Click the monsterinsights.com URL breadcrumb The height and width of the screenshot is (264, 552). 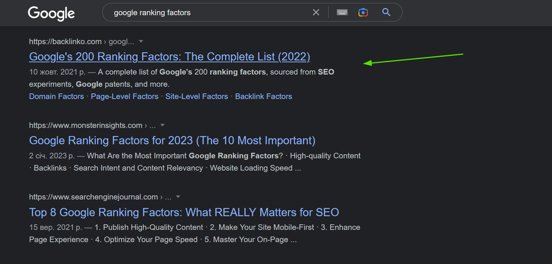click(x=86, y=126)
